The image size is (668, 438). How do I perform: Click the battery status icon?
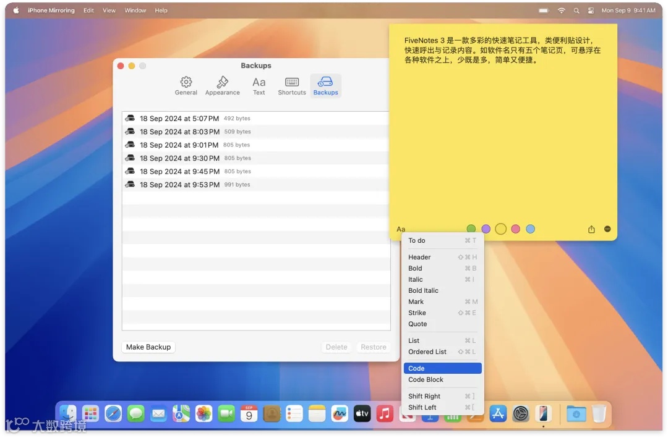click(544, 11)
